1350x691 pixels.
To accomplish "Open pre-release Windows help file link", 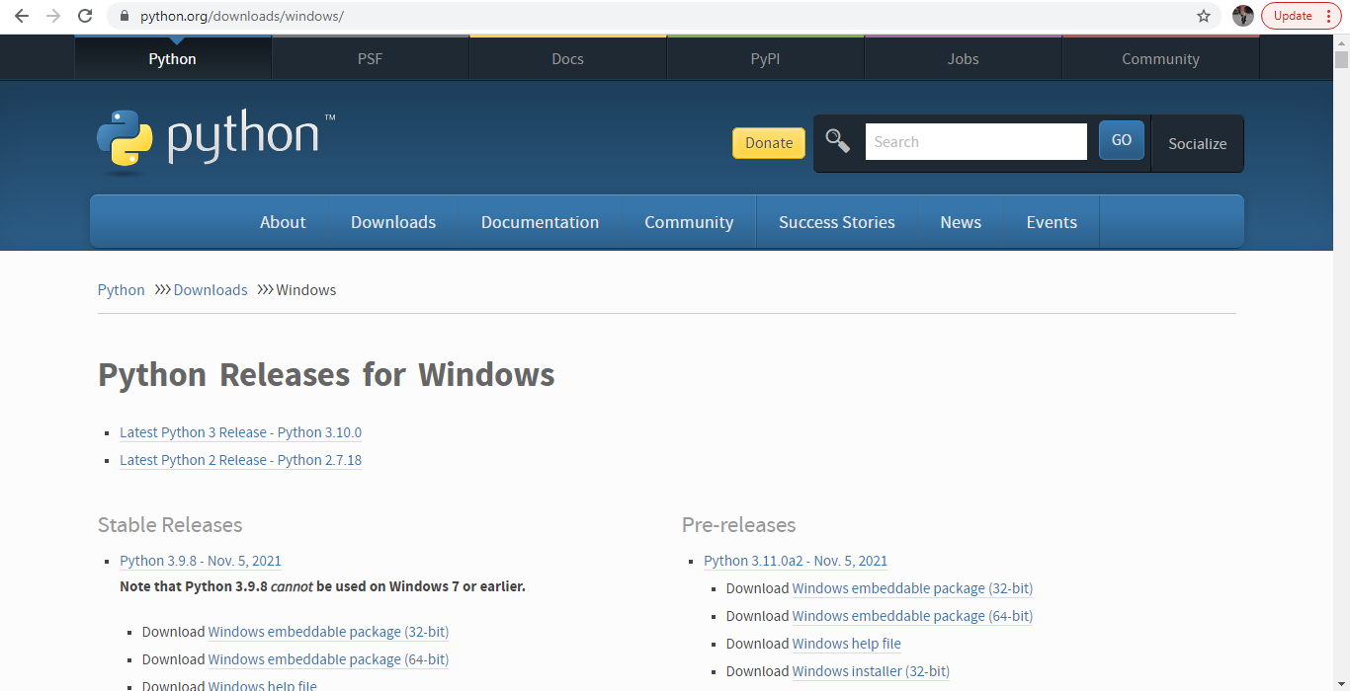I will point(847,644).
